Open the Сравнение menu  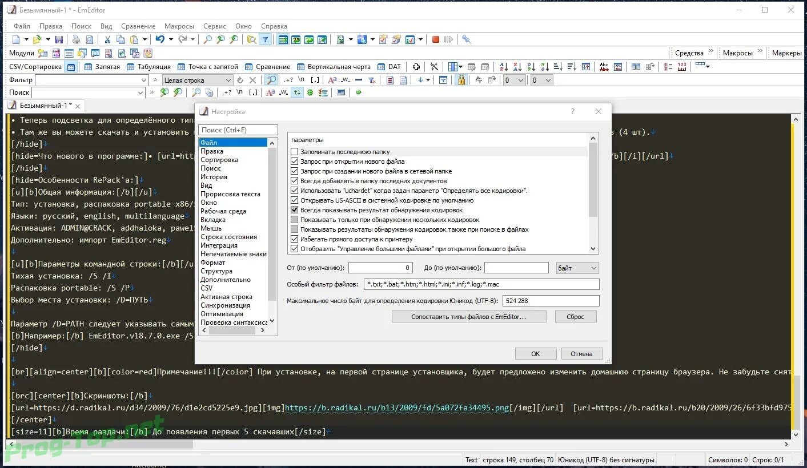coord(138,26)
